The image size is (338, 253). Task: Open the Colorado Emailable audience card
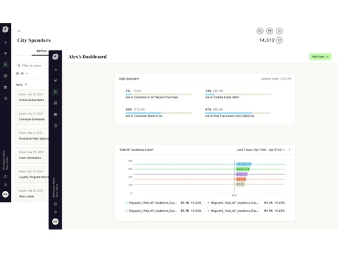pos(32,117)
